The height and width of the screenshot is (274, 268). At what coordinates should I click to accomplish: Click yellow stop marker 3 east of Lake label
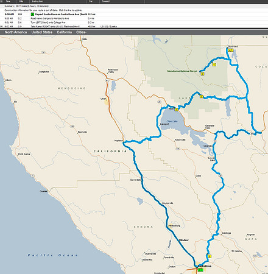pyautogui.click(x=202, y=97)
